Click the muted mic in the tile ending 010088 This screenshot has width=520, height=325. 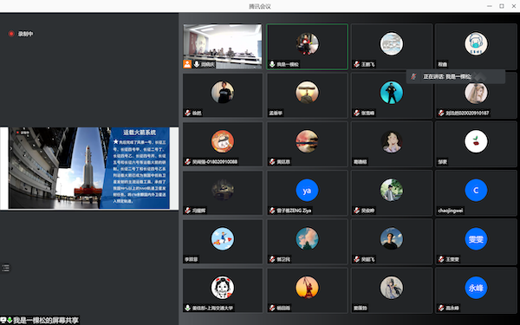[188, 161]
